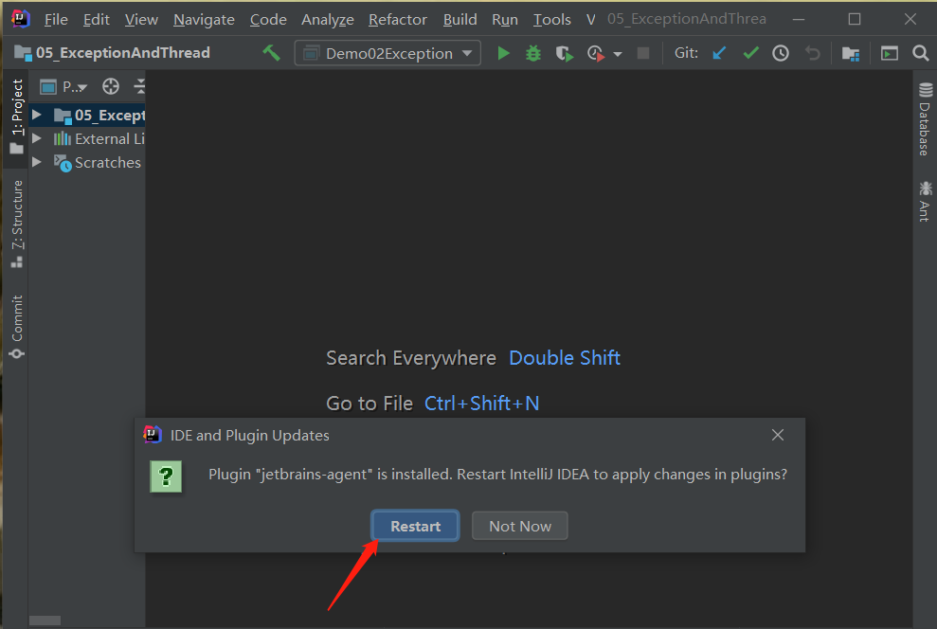Open the View menu
937x629 pixels.
pos(141,20)
